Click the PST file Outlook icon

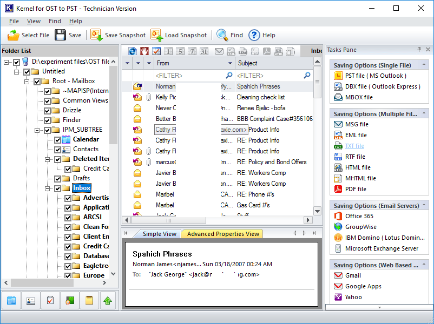pos(338,76)
